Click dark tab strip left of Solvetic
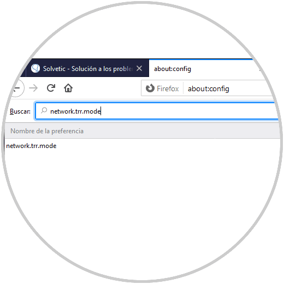This screenshot has height=284, width=284. tap(23, 71)
